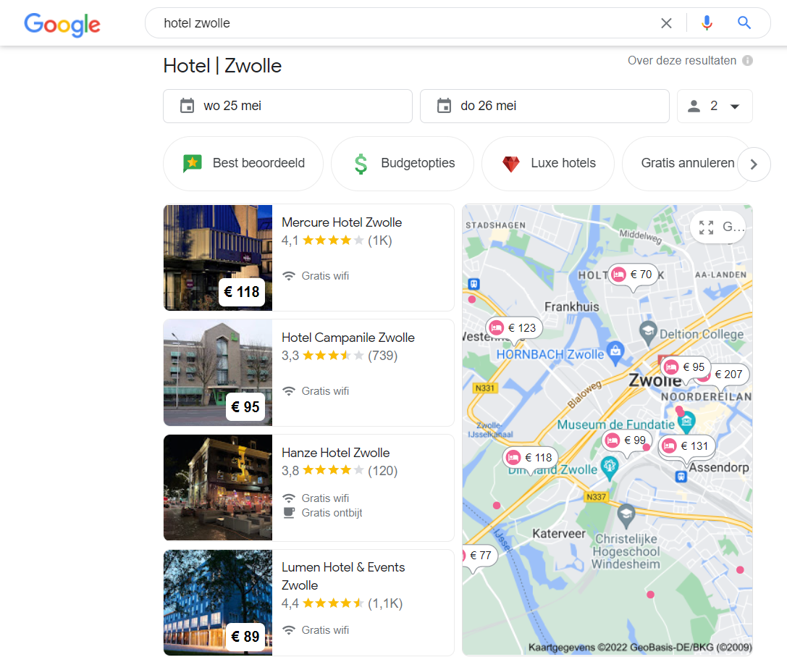Open info icon next to Over deze resultaten
This screenshot has width=787, height=665.
click(747, 61)
